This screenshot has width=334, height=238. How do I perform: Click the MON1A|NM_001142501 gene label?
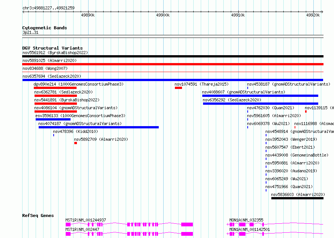pos(250,229)
